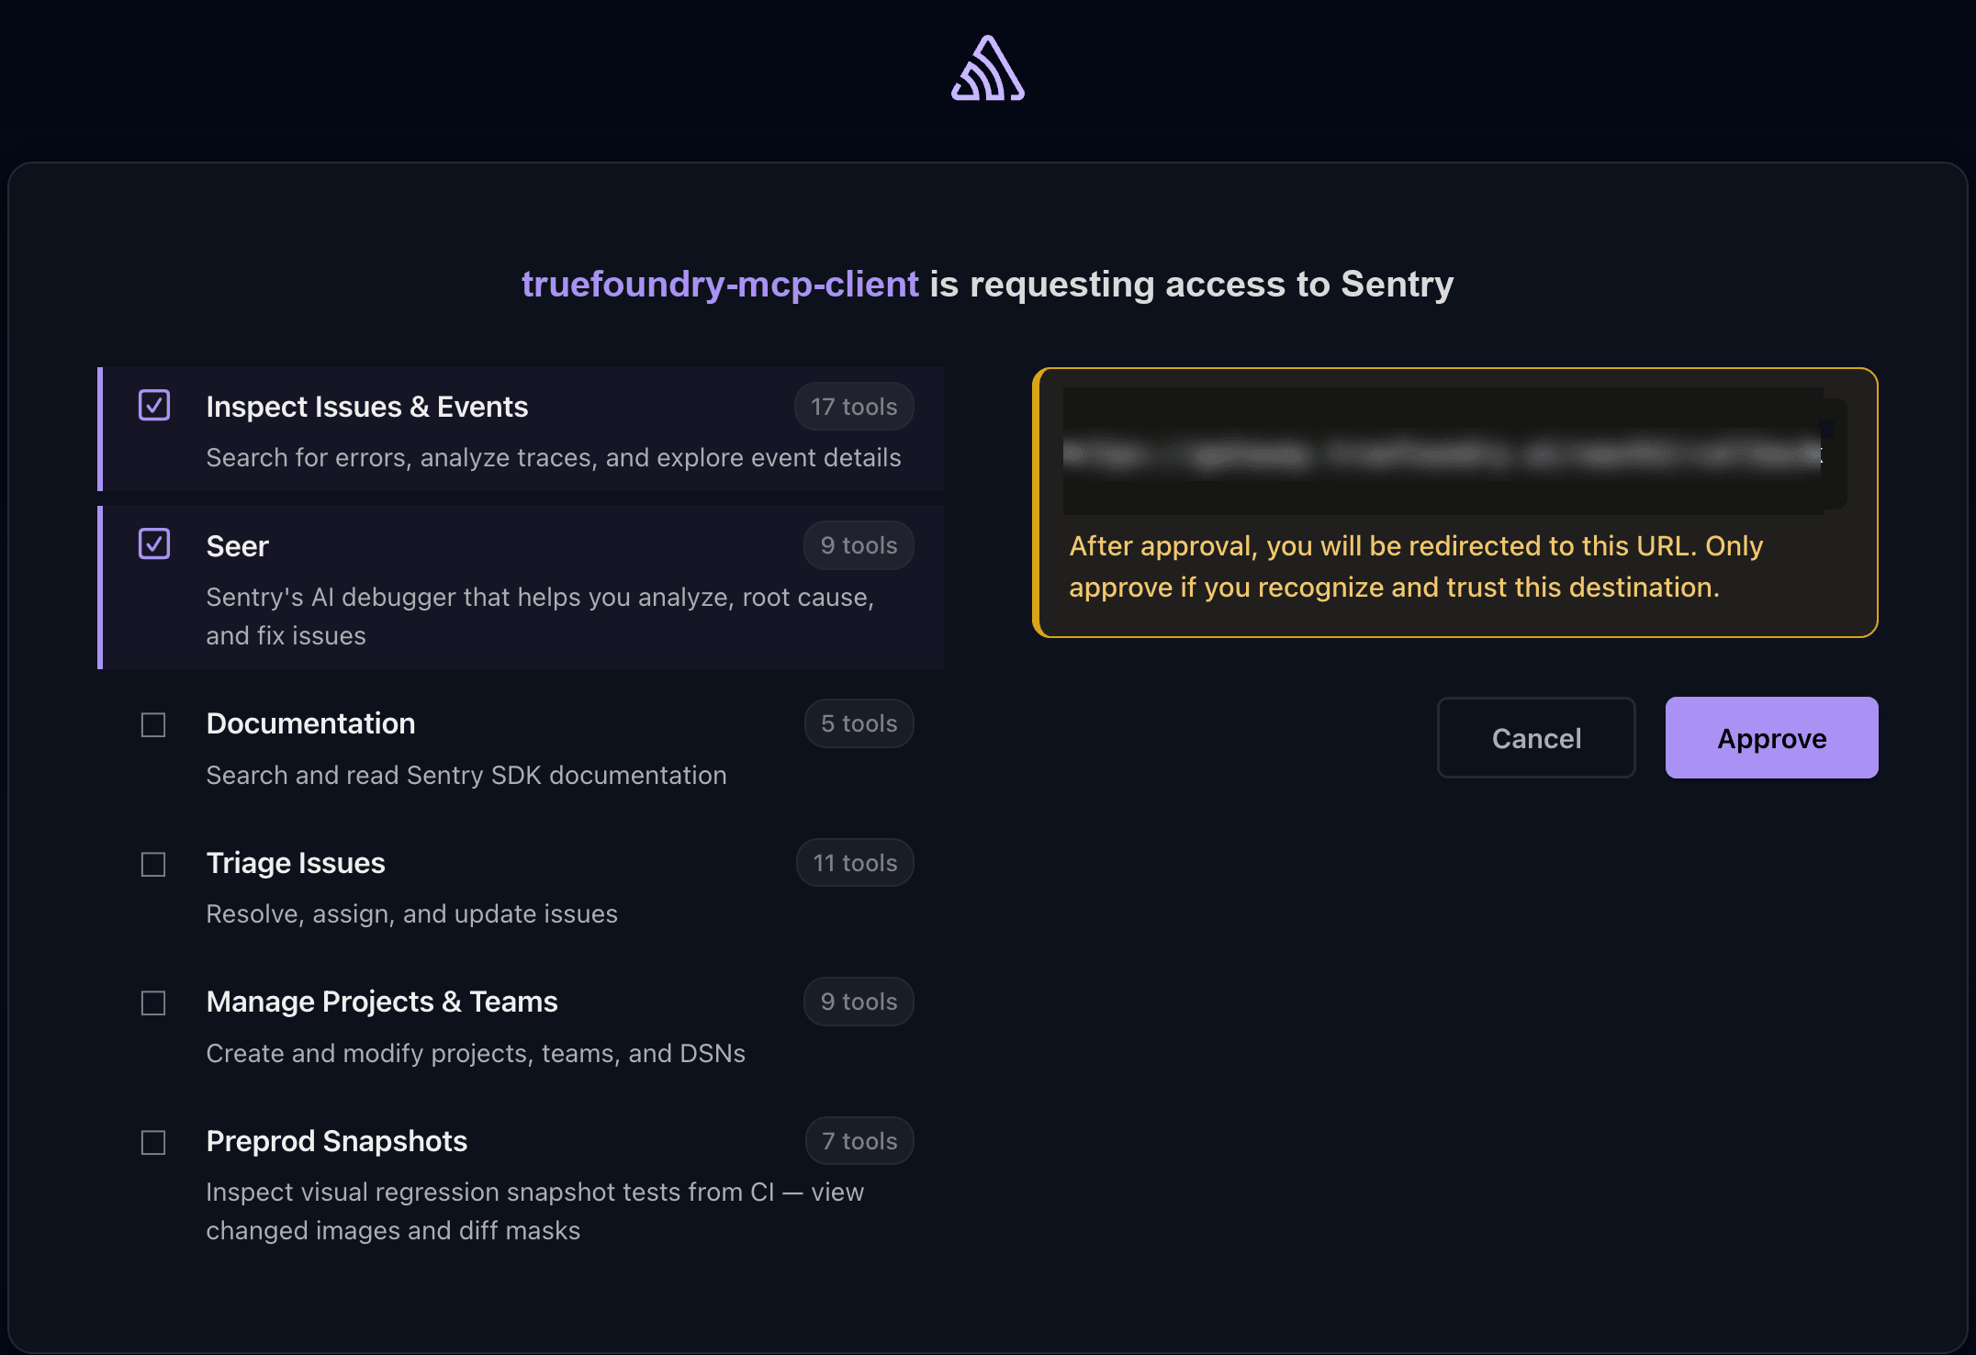1976x1355 pixels.
Task: Click the Triage Issues title
Action: 296,863
